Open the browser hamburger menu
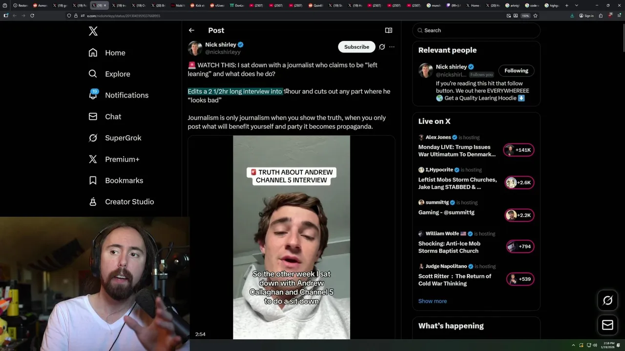The height and width of the screenshot is (351, 625). pos(619,16)
